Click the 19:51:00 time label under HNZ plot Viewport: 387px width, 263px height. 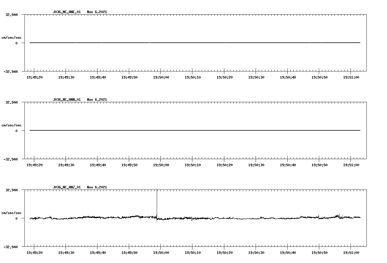click(351, 252)
